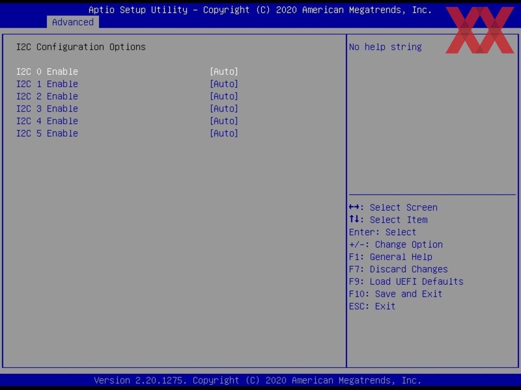521x390 pixels.
Task: Open the Advanced tab
Action: tap(73, 22)
